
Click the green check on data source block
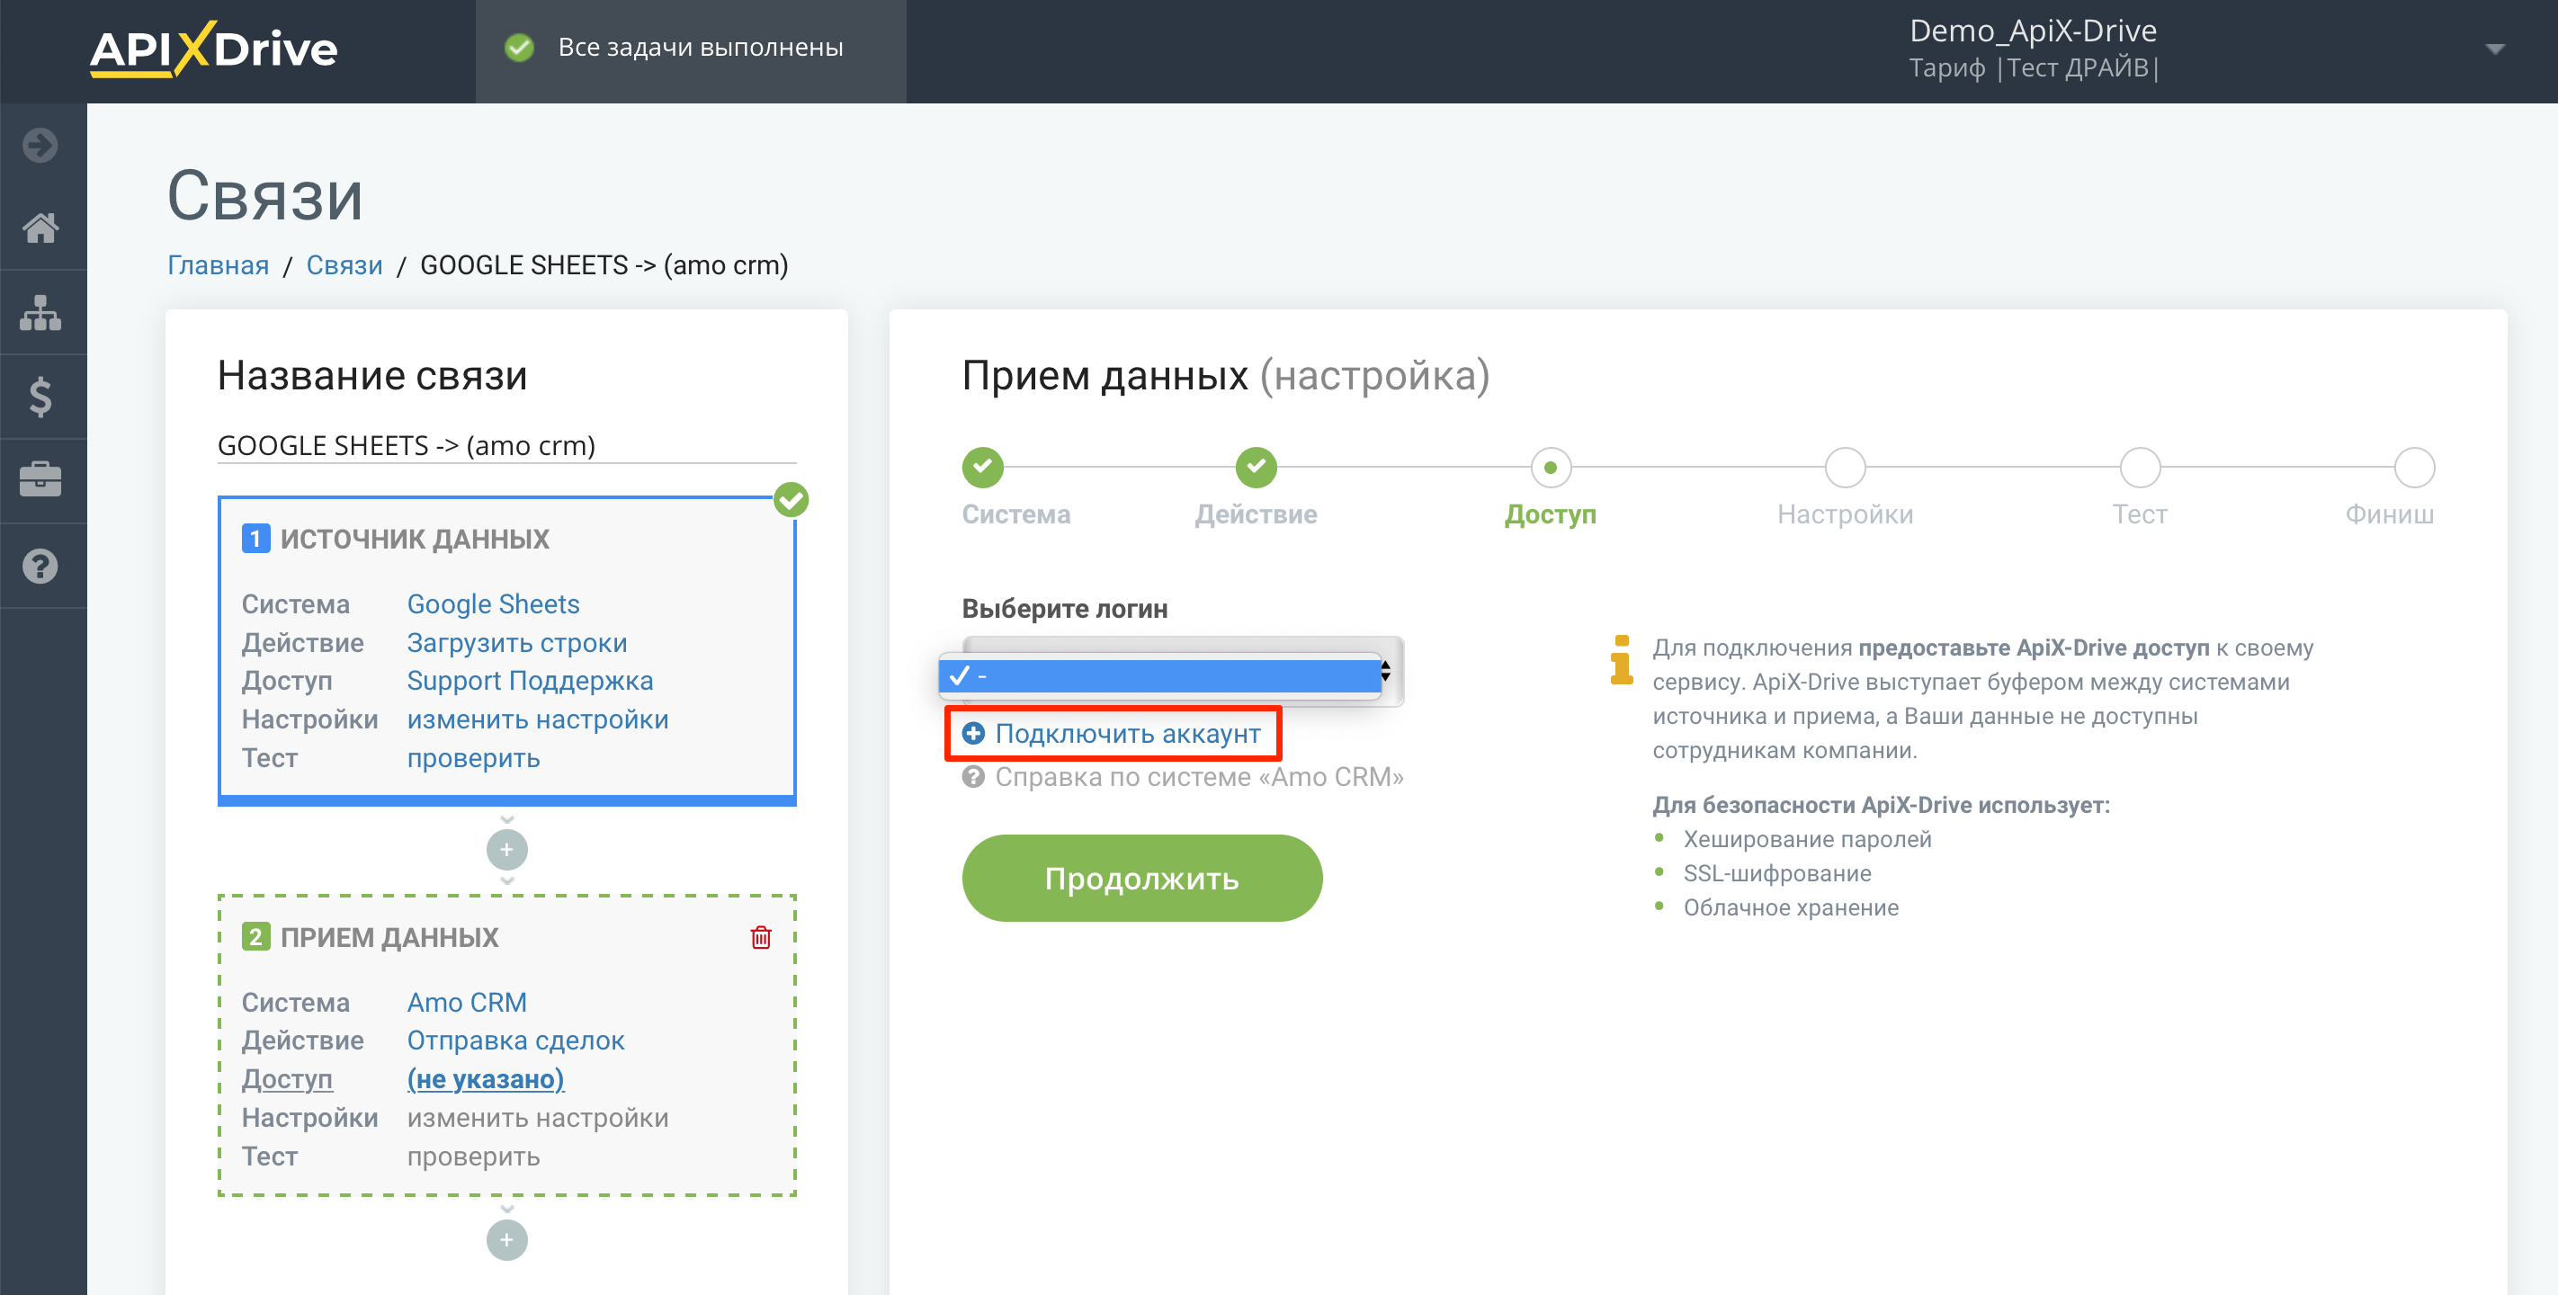(792, 499)
